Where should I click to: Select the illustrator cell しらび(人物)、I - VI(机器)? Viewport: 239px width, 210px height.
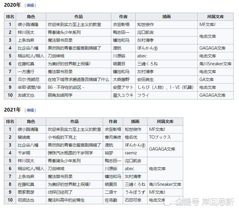click(x=167, y=87)
